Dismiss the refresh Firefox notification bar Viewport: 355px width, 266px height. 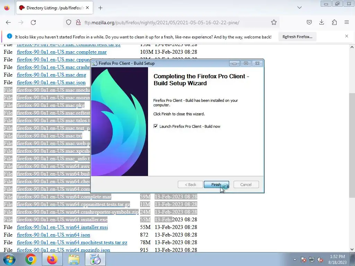coord(347,36)
